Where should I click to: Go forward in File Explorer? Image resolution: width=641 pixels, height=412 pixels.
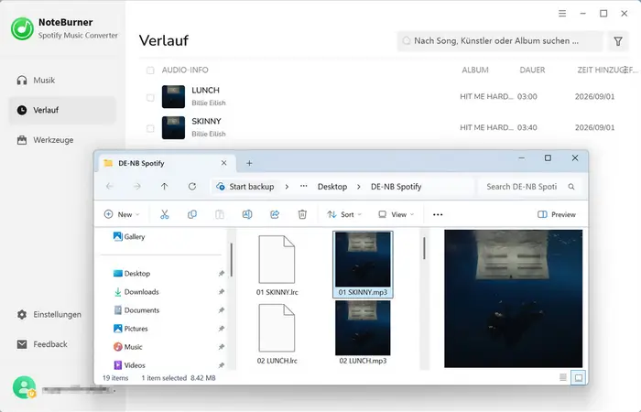[137, 187]
